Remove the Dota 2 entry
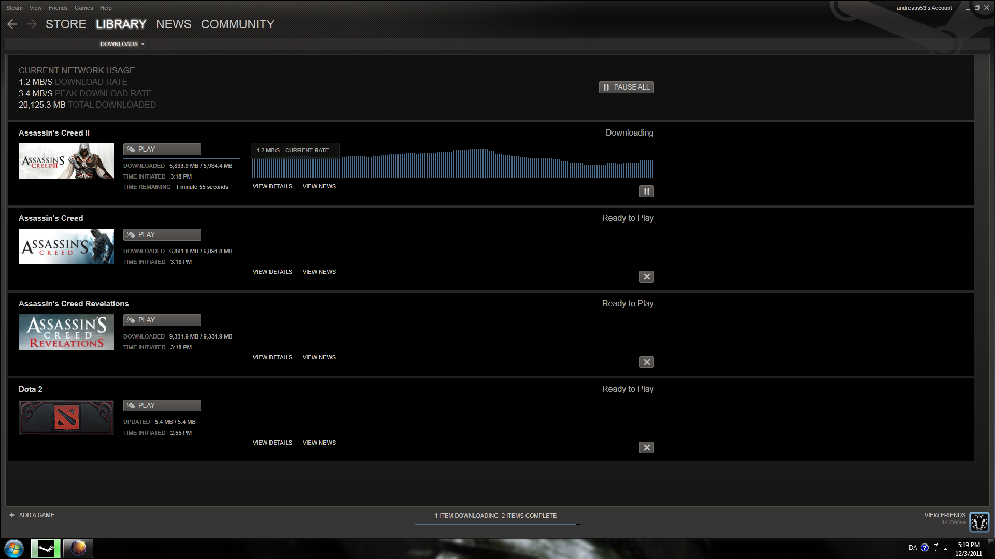Viewport: 995px width, 559px height. [x=646, y=448]
